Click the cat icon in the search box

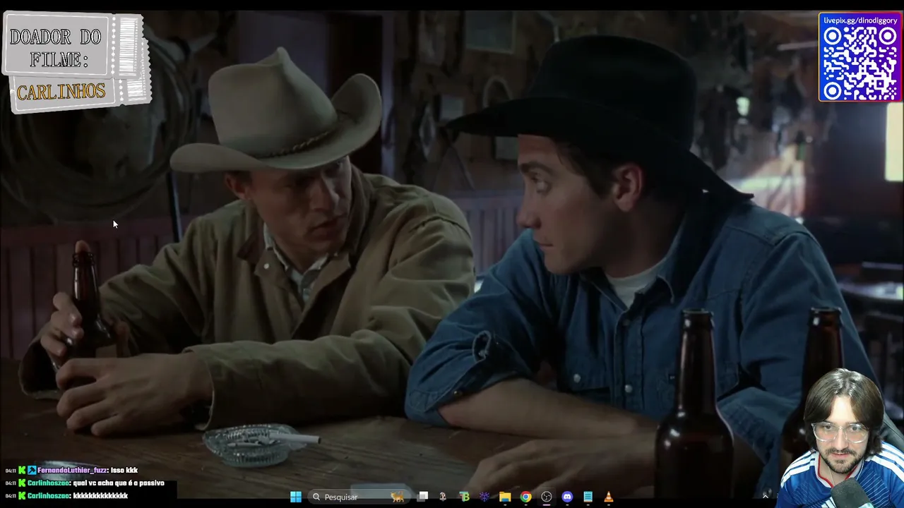398,497
